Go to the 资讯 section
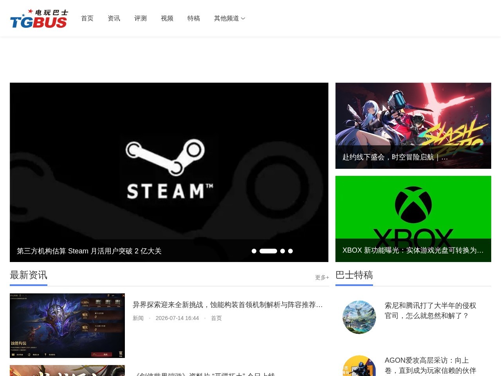 114,18
